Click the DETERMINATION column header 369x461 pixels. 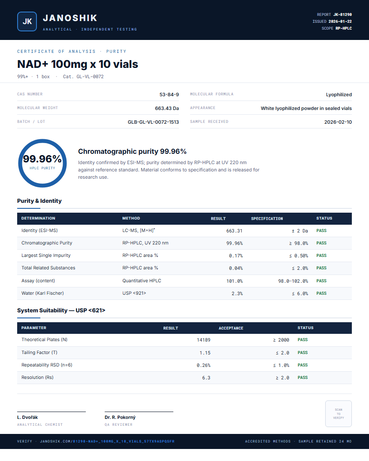pyautogui.click(x=38, y=218)
